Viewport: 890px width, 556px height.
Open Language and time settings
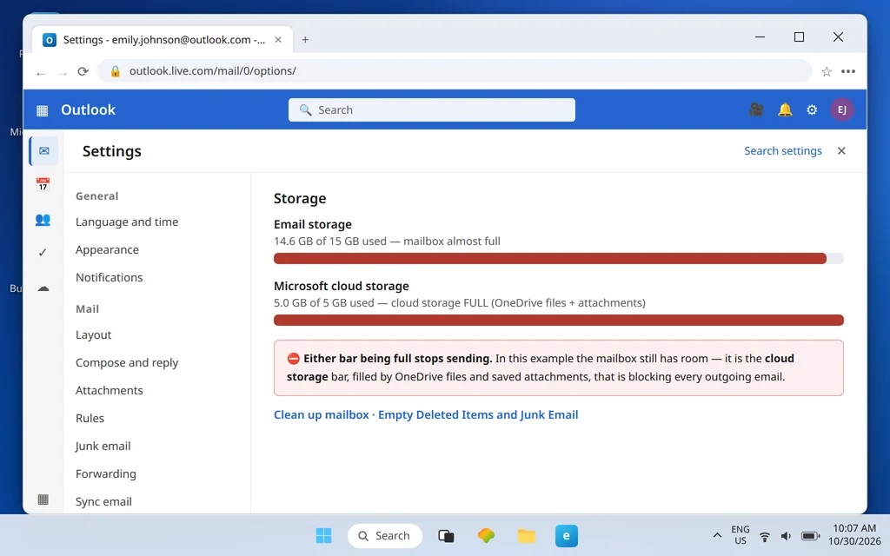coord(127,222)
